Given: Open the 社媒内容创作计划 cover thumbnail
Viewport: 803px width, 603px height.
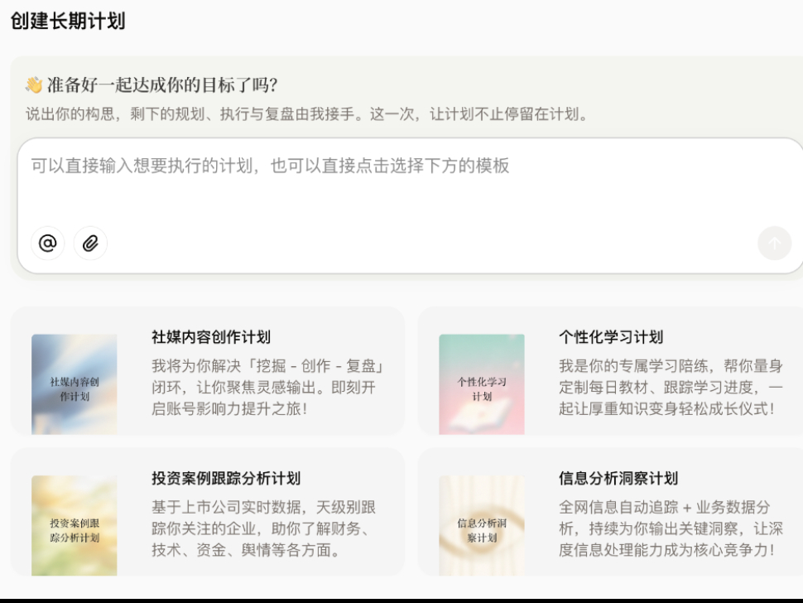Looking at the screenshot, I should click(x=75, y=384).
